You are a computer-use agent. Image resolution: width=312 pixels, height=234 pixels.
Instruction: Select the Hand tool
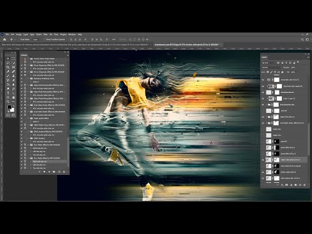pos(14,97)
